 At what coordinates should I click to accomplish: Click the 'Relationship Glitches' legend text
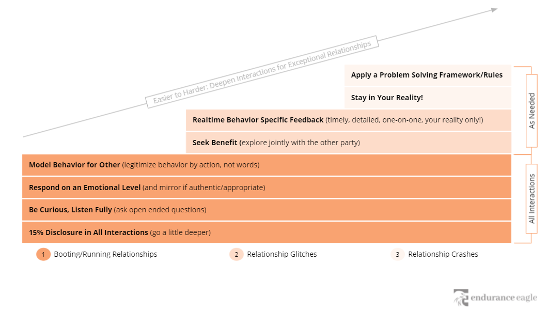(282, 254)
